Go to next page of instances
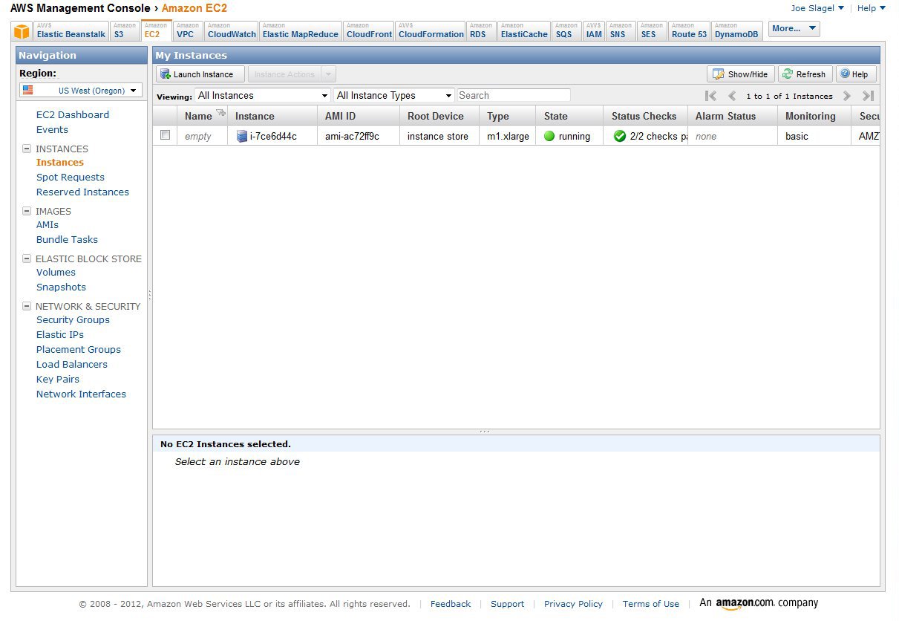The height and width of the screenshot is (621, 899). (x=846, y=96)
